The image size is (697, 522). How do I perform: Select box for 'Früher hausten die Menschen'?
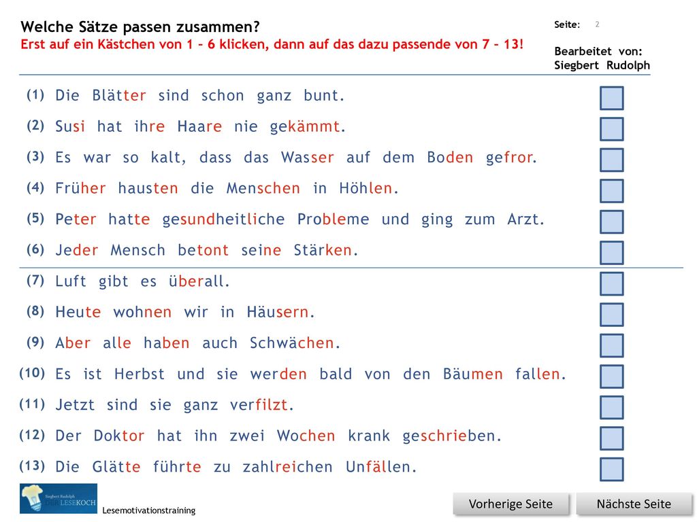coord(612,191)
